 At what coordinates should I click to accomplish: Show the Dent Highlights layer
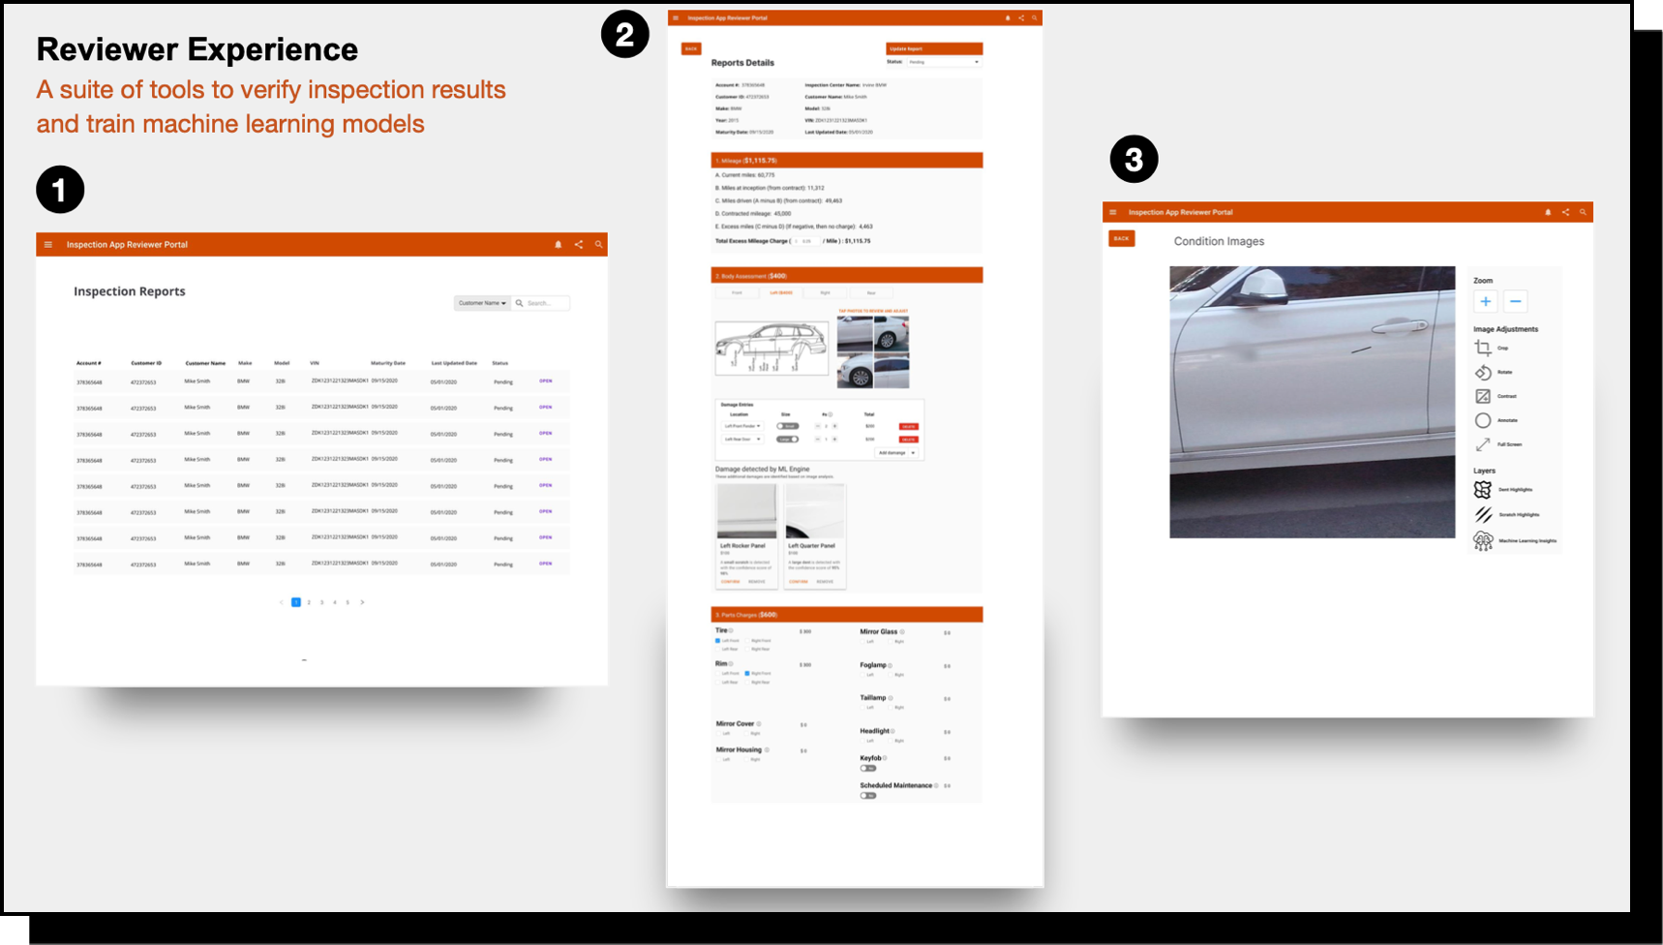(1483, 490)
